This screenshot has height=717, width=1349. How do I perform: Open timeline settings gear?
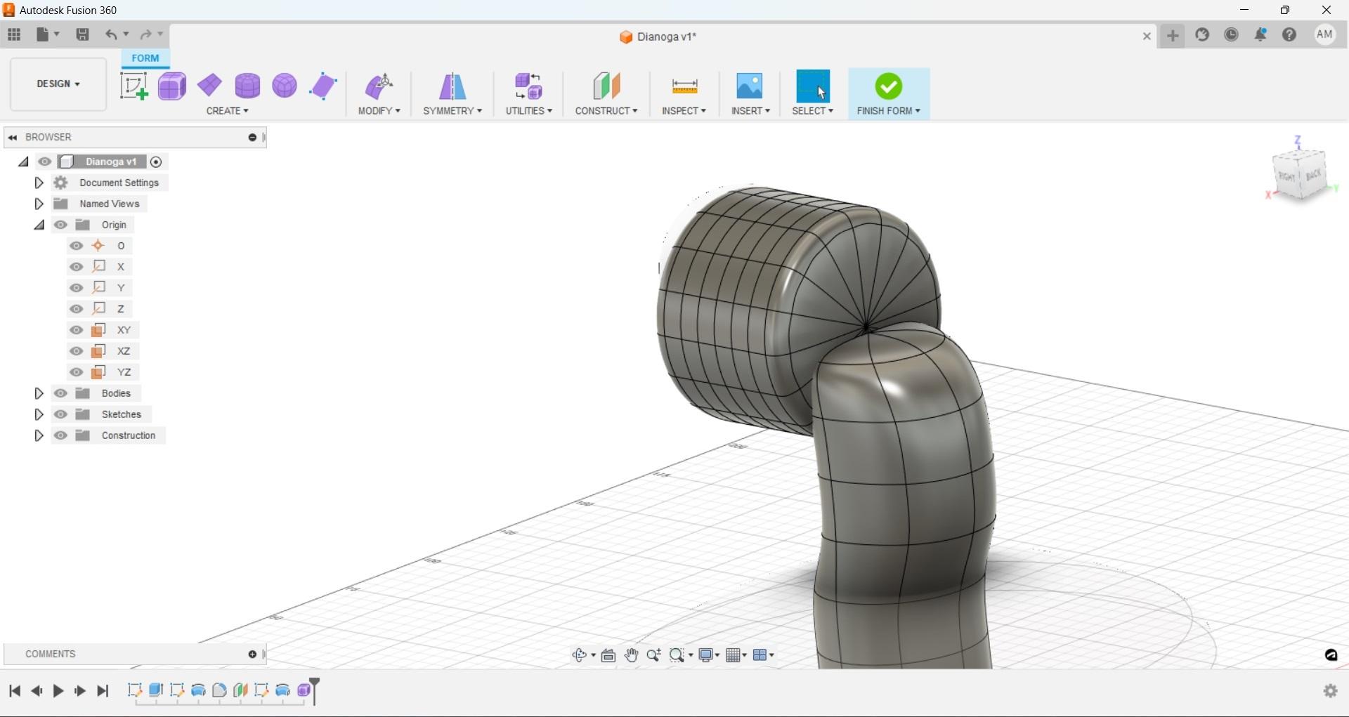[x=1330, y=691]
